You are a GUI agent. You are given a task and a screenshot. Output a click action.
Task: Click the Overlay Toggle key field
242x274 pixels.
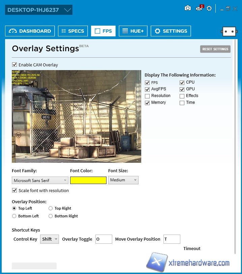(103, 239)
